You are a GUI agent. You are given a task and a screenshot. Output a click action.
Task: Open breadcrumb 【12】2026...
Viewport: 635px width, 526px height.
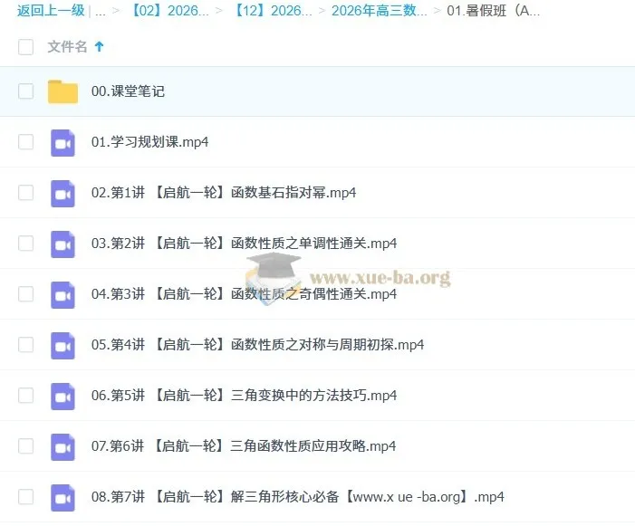[272, 11]
